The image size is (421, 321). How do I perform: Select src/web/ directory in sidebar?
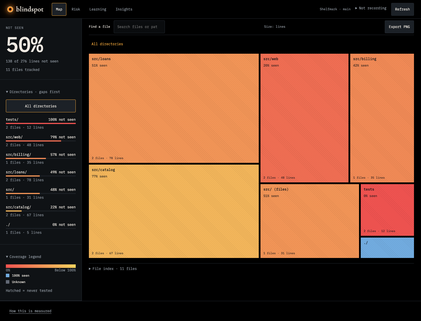(x=41, y=141)
